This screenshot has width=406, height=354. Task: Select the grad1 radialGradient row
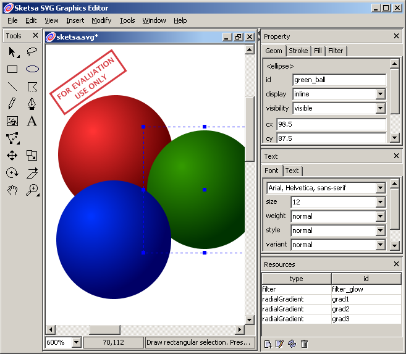[332, 299]
